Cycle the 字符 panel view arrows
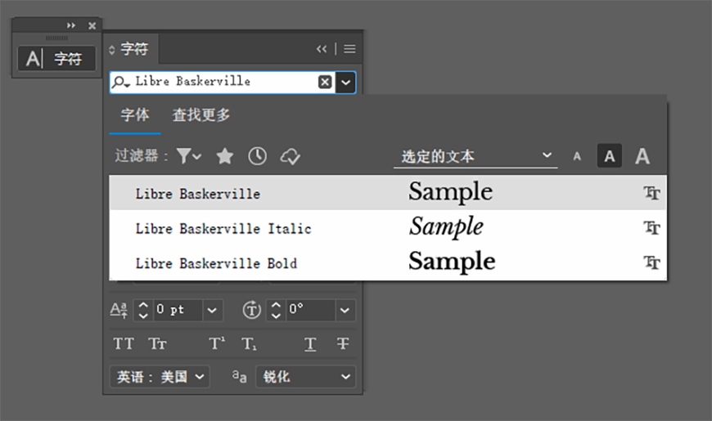This screenshot has width=712, height=421. tap(111, 49)
